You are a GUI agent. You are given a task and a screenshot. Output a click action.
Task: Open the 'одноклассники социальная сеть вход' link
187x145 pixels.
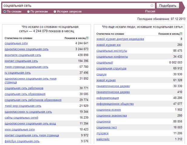point(30,124)
